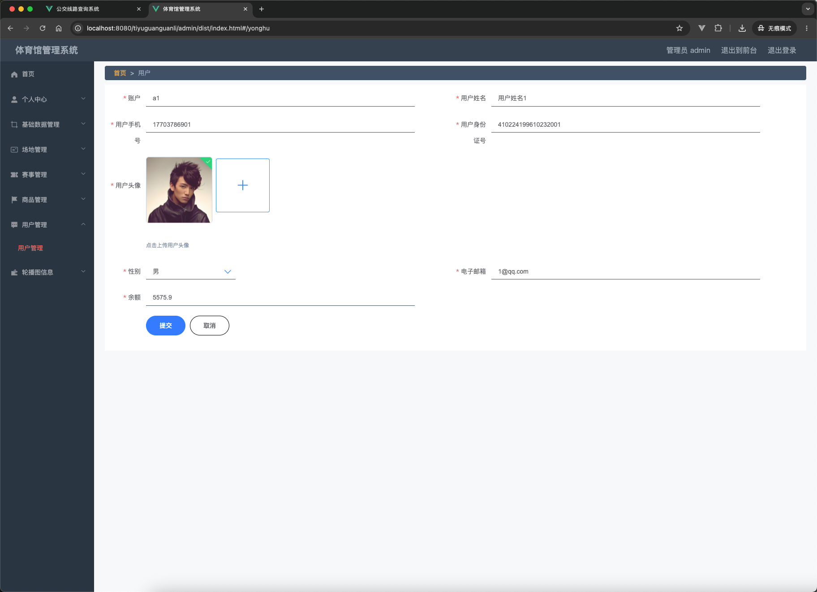Open the 性别 gender dropdown
This screenshot has height=592, width=817.
[191, 271]
